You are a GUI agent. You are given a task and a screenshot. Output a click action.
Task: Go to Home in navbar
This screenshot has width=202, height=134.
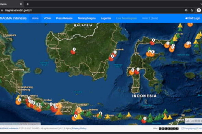click(35, 18)
